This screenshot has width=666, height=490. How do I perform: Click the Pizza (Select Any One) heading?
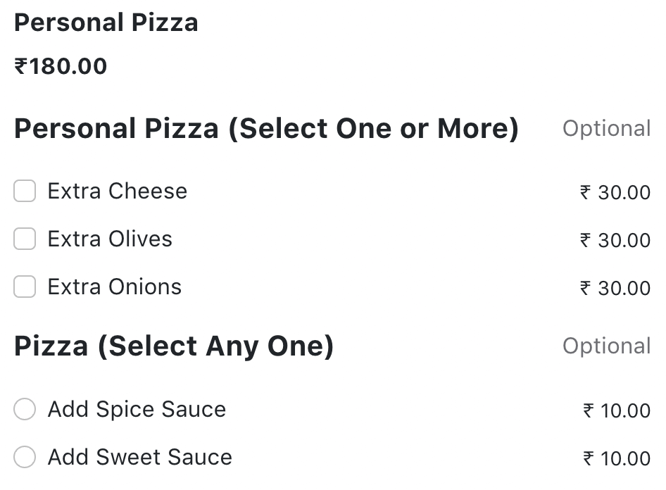point(173,346)
